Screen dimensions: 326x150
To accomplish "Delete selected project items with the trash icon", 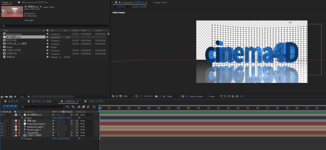I will click(x=29, y=97).
